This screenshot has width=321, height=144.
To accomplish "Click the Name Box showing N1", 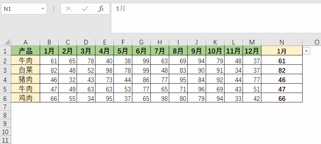I will 24,9.
